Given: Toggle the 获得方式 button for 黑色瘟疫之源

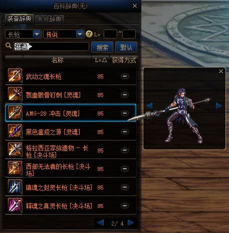Looking at the screenshot, I should [x=125, y=132].
